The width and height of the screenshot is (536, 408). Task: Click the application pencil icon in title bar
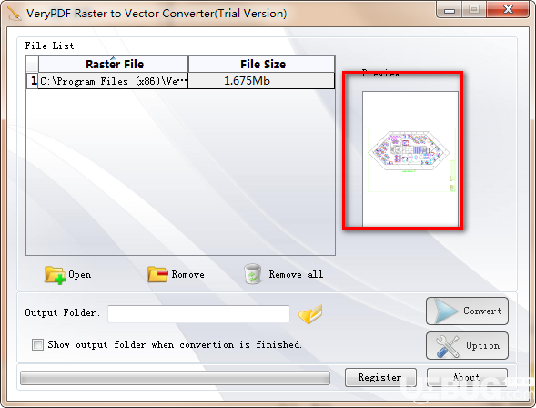click(14, 14)
